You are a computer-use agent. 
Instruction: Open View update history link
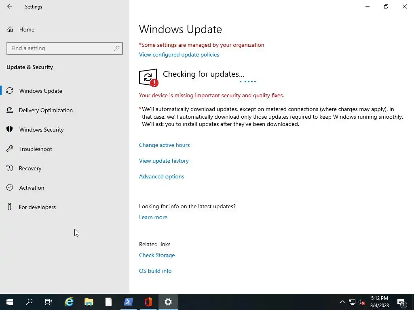[164, 161]
